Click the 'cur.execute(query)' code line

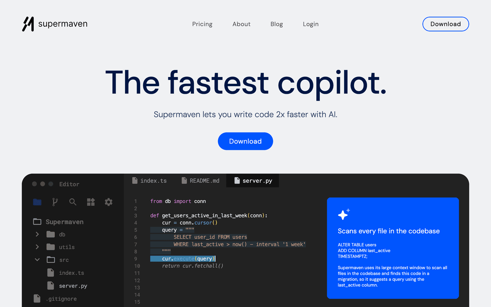(x=189, y=259)
